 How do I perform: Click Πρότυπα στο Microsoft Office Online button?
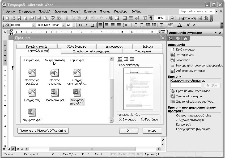click(43, 131)
